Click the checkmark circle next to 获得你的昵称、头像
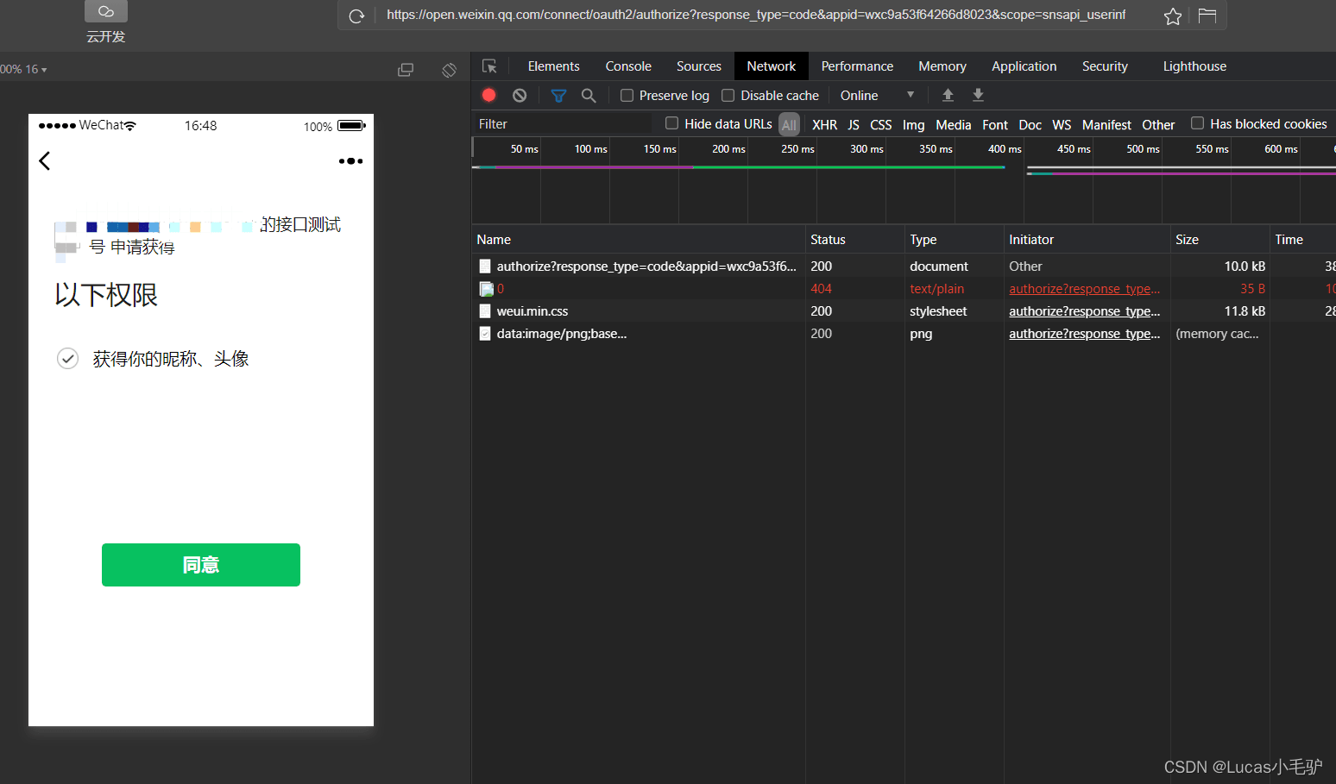This screenshot has height=784, width=1336. pyautogui.click(x=67, y=359)
